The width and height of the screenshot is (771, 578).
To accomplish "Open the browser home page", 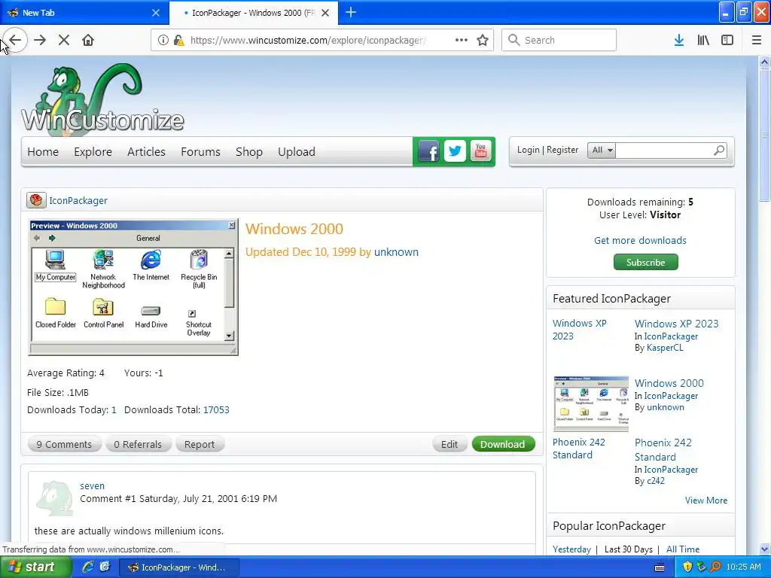I will 88,41.
